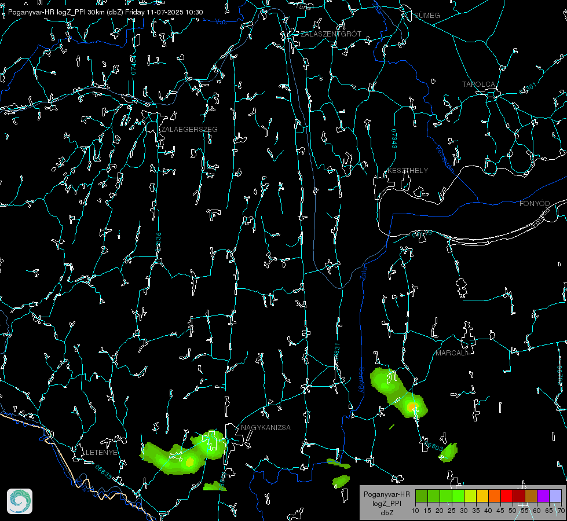Click the FONYÓD city label
567x521 pixels.
point(535,204)
